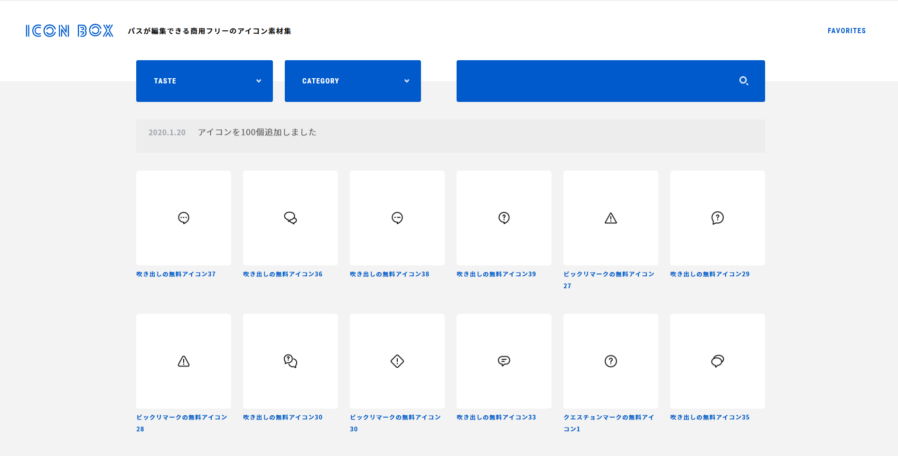Viewport: 898px width, 456px height.
Task: Open link 吹き出しの無料アイコン38
Action: [x=390, y=274]
